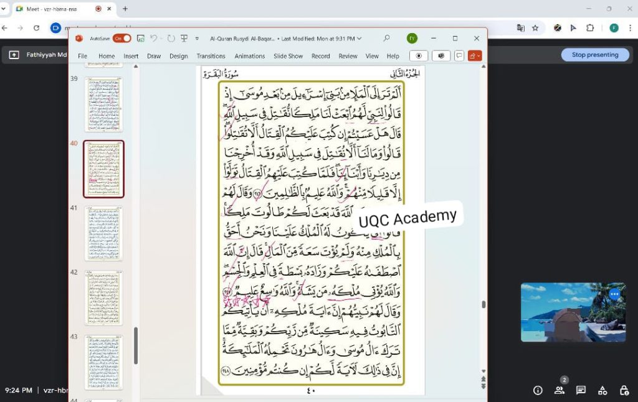Screen dimensions: 638x402
Task: Expand the Customize Quick Access Toolbar dropdown
Action: point(198,39)
